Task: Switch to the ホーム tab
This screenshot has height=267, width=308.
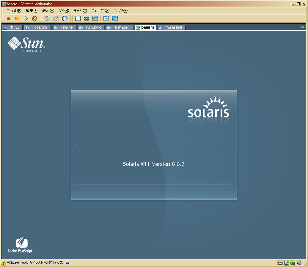Action: [x=12, y=27]
